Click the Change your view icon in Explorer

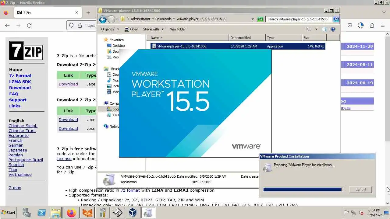(309, 29)
